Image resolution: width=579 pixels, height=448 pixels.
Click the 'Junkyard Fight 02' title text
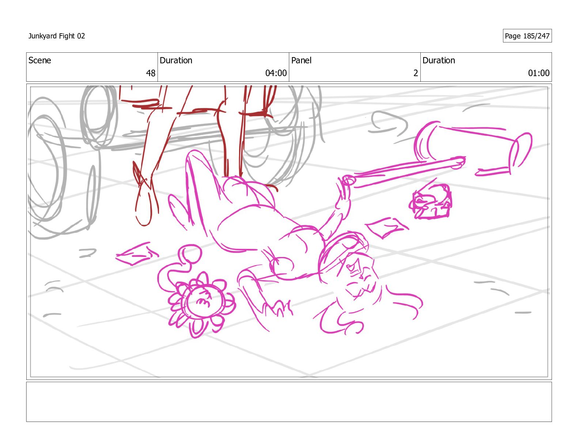click(57, 36)
